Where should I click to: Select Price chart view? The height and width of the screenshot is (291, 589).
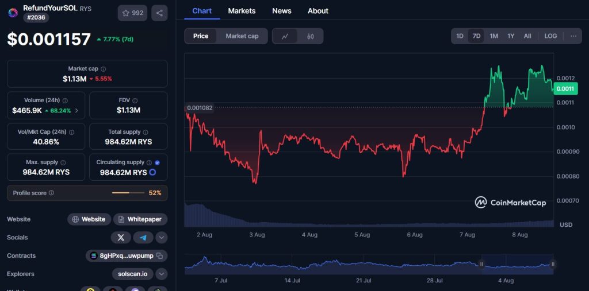[201, 36]
